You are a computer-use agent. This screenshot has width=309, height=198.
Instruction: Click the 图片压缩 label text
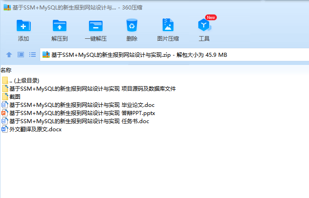click(168, 39)
